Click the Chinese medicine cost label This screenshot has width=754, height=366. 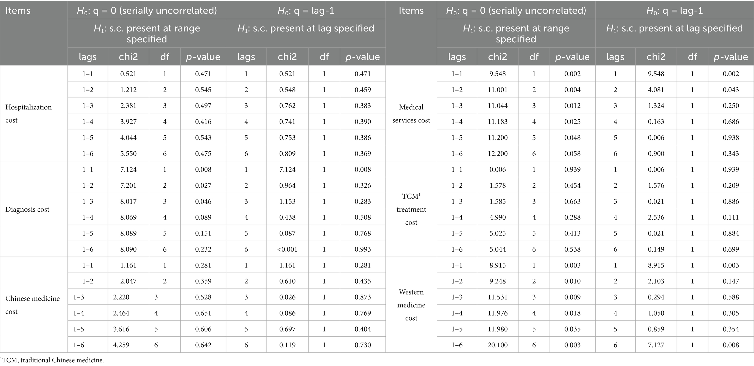point(33,305)
